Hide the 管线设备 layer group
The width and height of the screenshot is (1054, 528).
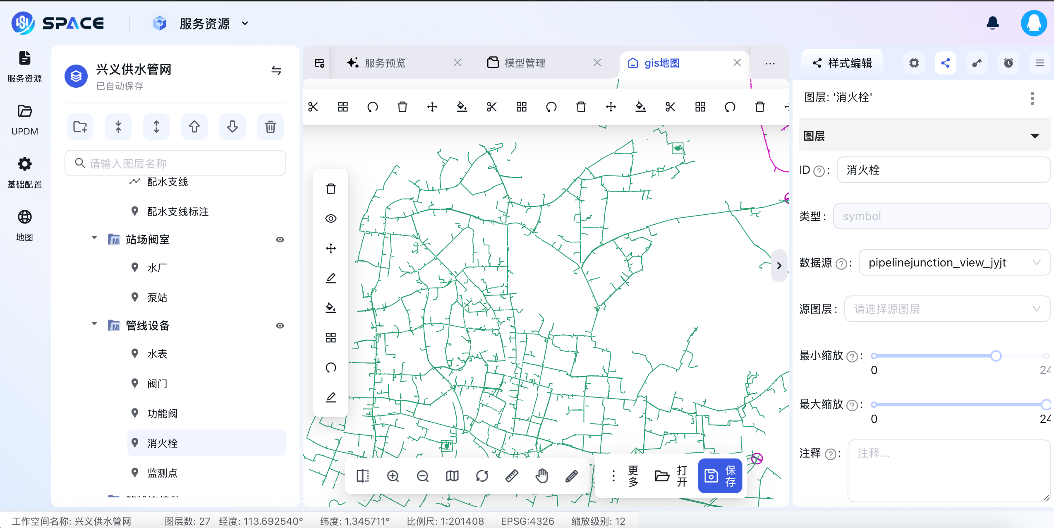(x=280, y=326)
